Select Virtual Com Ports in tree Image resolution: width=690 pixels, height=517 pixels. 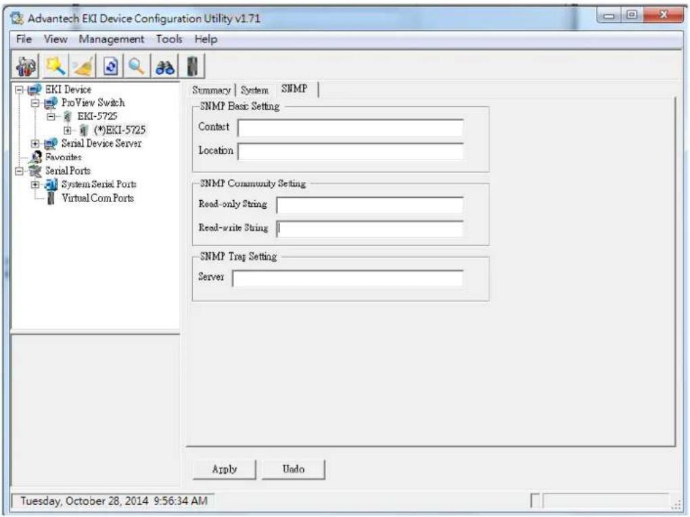[97, 198]
